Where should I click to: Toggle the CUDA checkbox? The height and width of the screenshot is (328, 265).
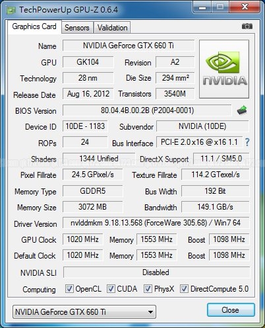click(x=111, y=289)
